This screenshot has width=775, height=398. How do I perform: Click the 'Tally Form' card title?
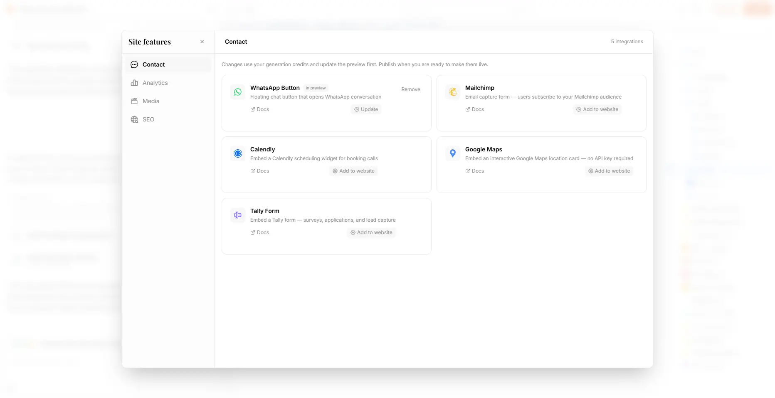pos(265,211)
